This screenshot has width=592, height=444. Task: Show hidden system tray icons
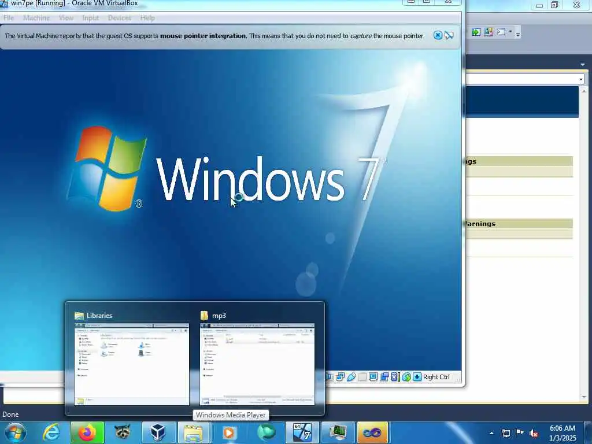(491, 433)
